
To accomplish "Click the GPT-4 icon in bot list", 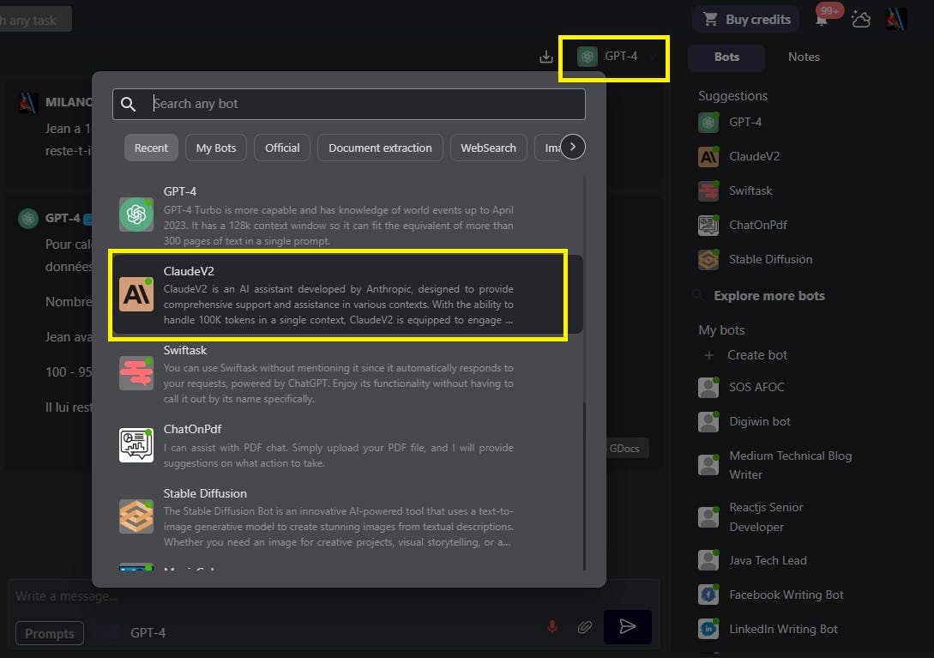I will click(136, 214).
